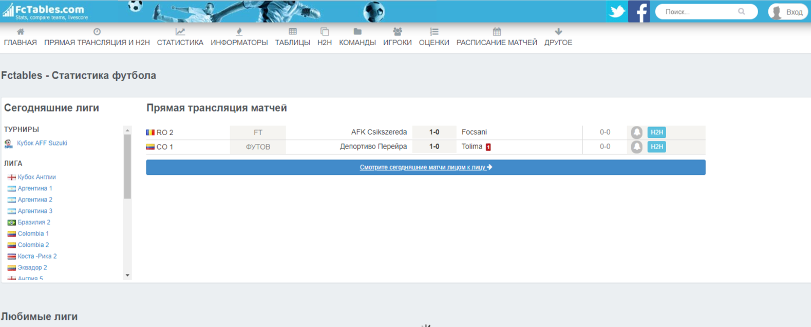Open the СТАТИСТИКА menu

[180, 43]
